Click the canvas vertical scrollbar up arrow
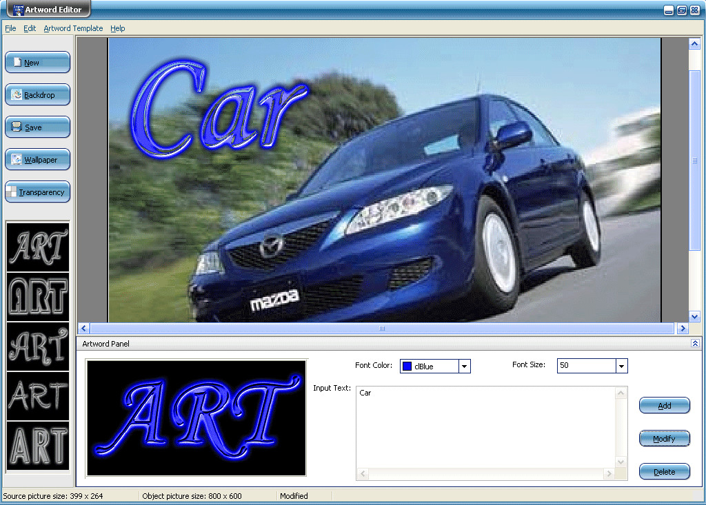The height and width of the screenshot is (505, 706). pos(694,43)
